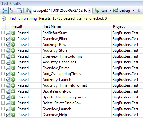Click the green passed icon for Overview_Filter

(x=13, y=39)
